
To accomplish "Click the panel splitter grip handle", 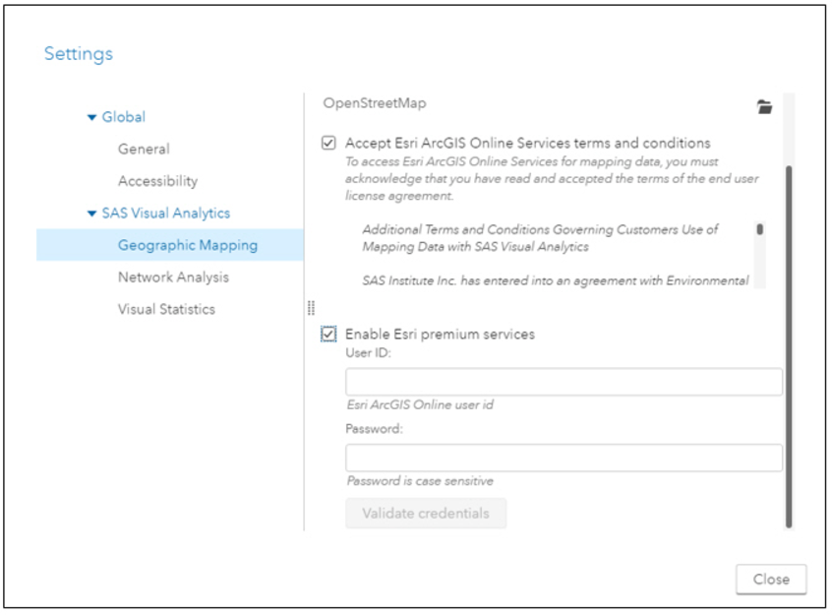I will point(311,308).
